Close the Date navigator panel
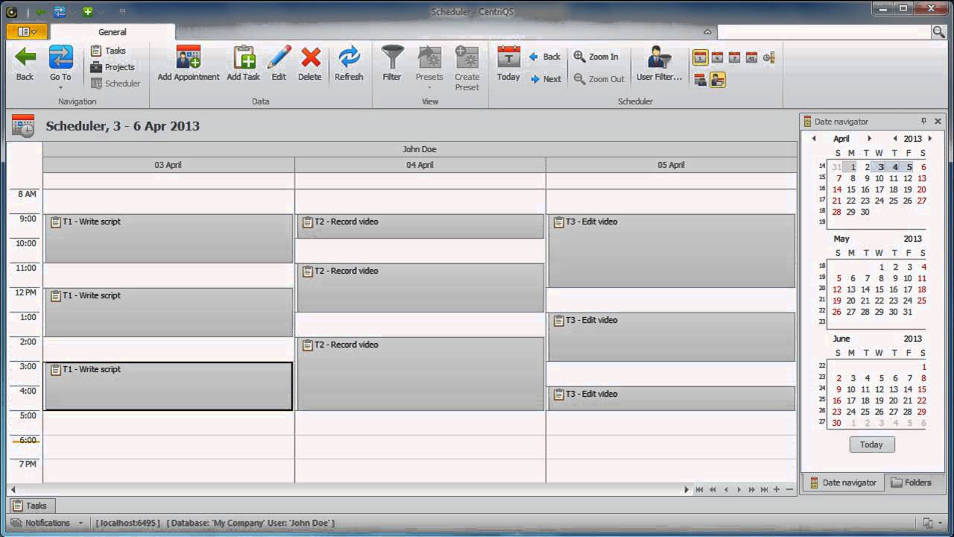Viewport: 954px width, 537px height. [938, 121]
